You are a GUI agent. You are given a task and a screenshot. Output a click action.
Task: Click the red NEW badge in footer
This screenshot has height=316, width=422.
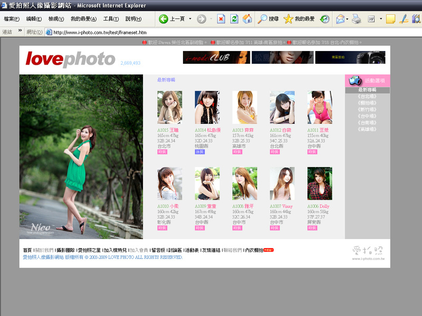click(268, 250)
